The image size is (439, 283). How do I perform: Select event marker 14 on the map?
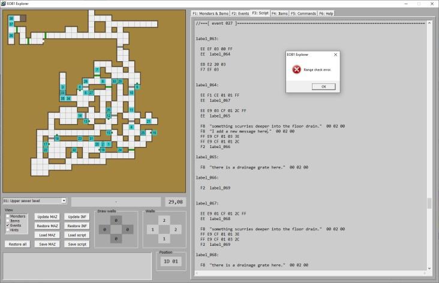pos(80,116)
